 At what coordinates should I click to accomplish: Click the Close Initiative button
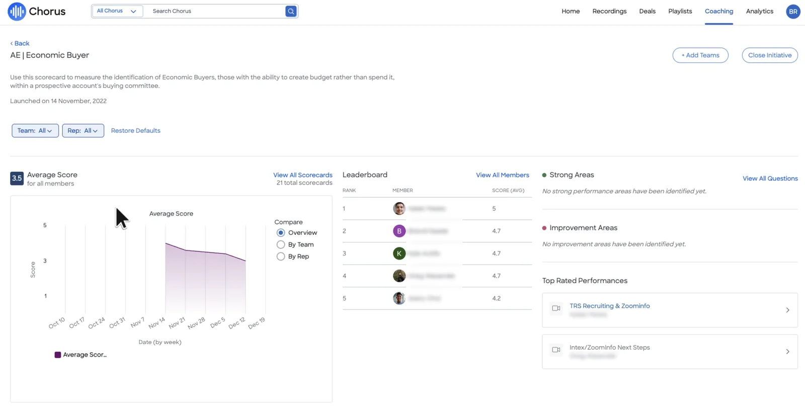coord(770,55)
